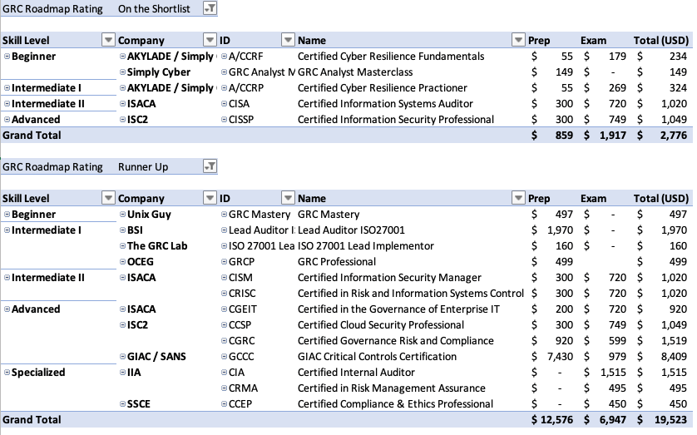Open Skill Level dropdown in top table
The width and height of the screenshot is (697, 435).
coord(107,40)
